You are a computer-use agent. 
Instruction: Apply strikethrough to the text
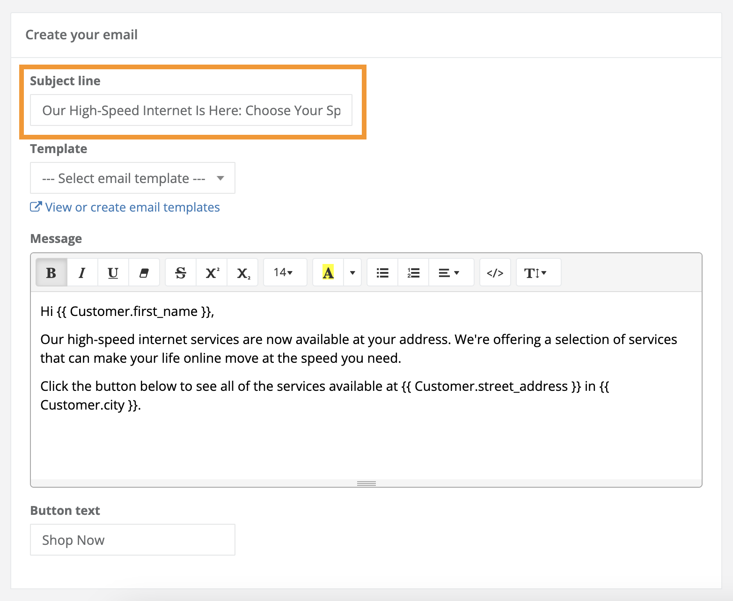point(181,272)
